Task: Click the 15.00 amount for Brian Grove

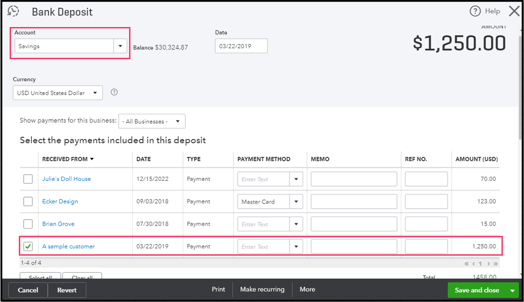Action: tap(488, 224)
